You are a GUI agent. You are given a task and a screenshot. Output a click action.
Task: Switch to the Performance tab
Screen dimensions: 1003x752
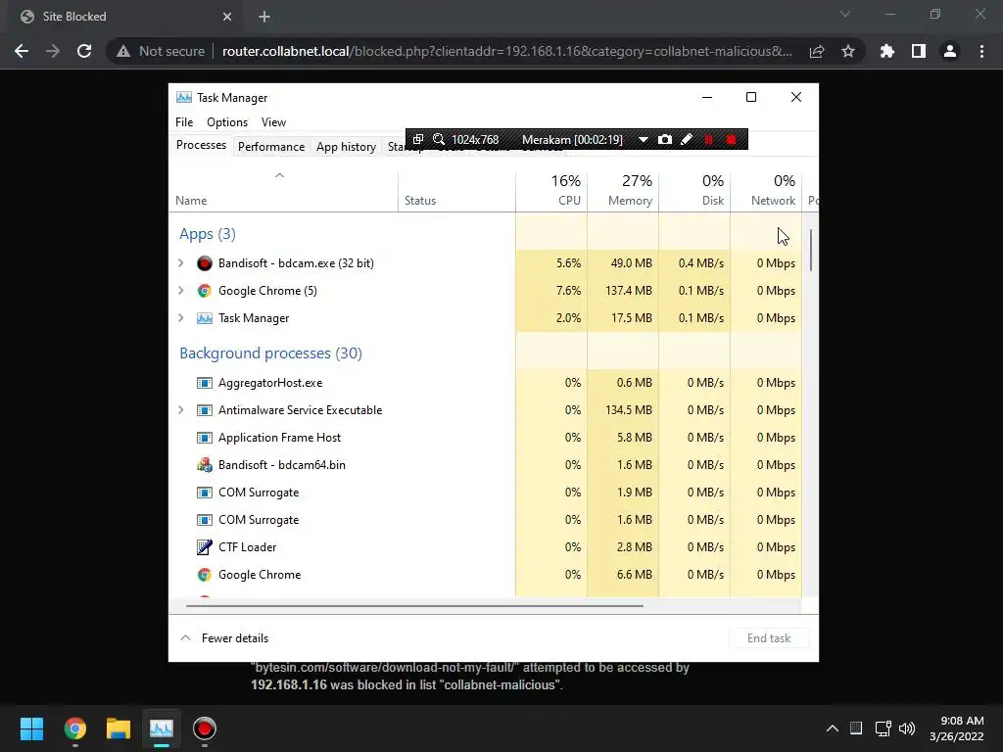coord(271,147)
